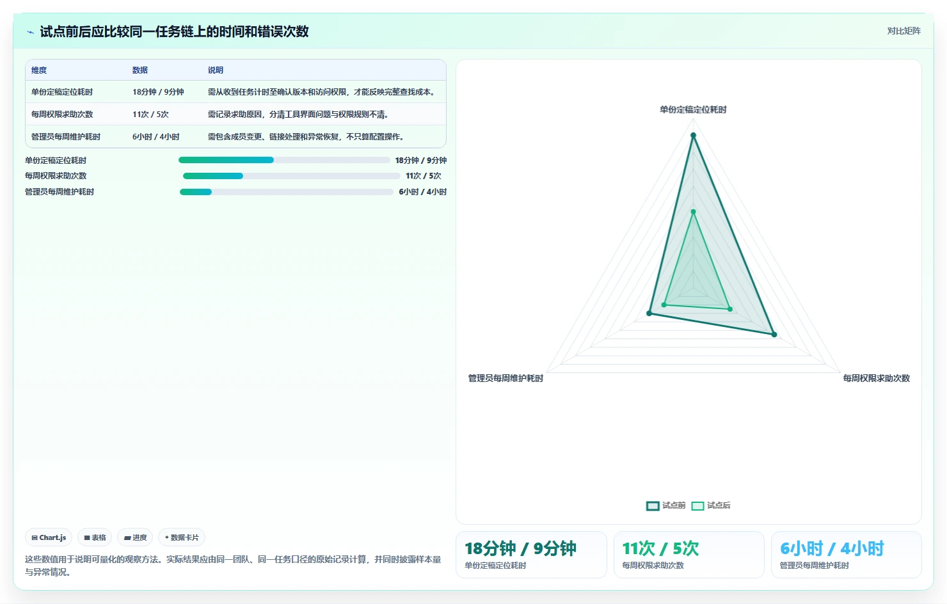Viewport: 947px width, 604px height.
Task: Toggle 试点前 legend swatch in radar chart
Action: point(653,506)
